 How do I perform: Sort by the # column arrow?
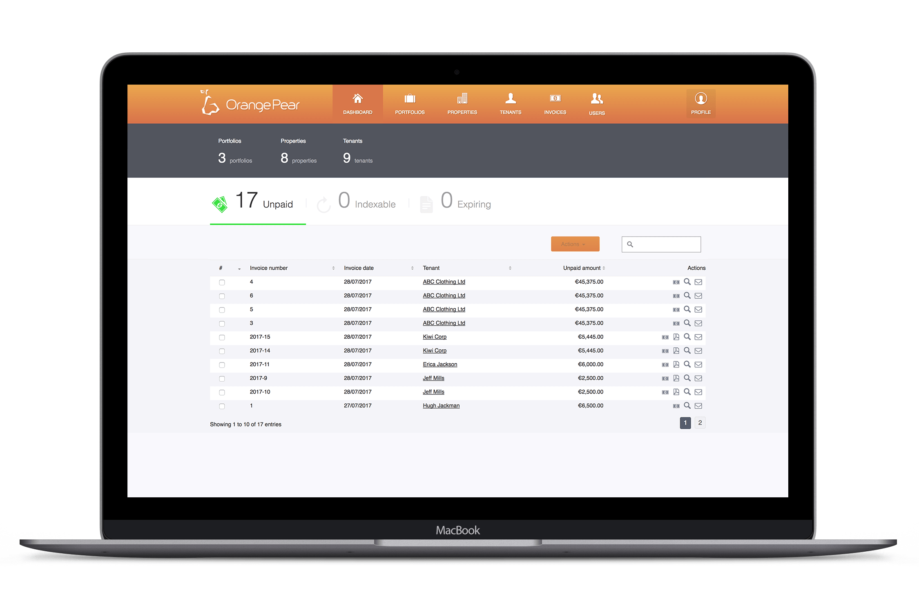tap(239, 268)
